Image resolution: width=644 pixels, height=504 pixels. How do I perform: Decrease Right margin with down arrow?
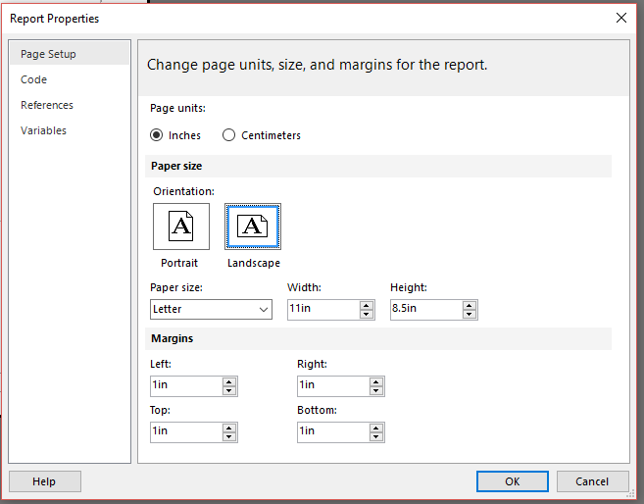[376, 390]
